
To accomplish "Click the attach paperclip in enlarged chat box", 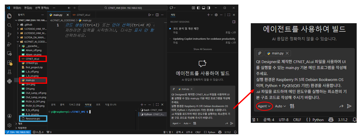I will (259, 53).
